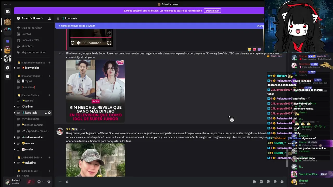Viewport: 333px width, 187px height.
Task: Open the server folder with purple folder icon
Action: coord(8,41)
